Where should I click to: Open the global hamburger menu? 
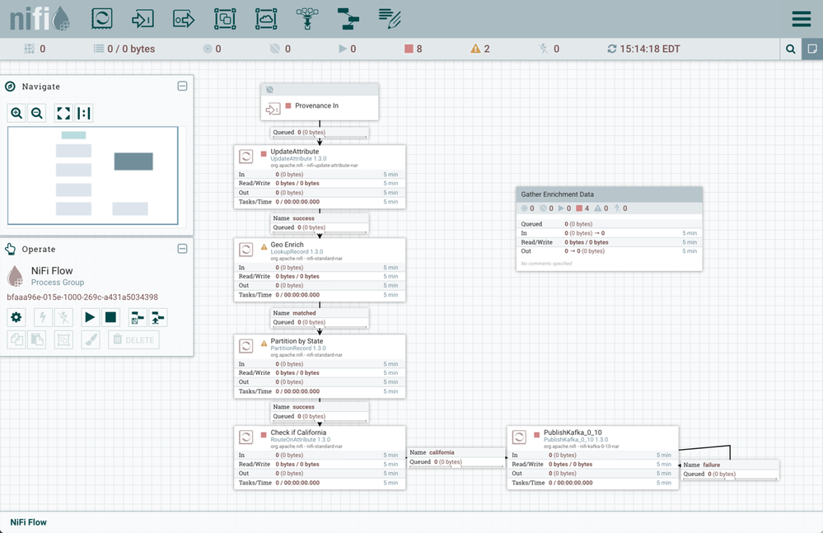point(801,19)
